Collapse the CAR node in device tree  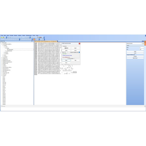point(4,47)
